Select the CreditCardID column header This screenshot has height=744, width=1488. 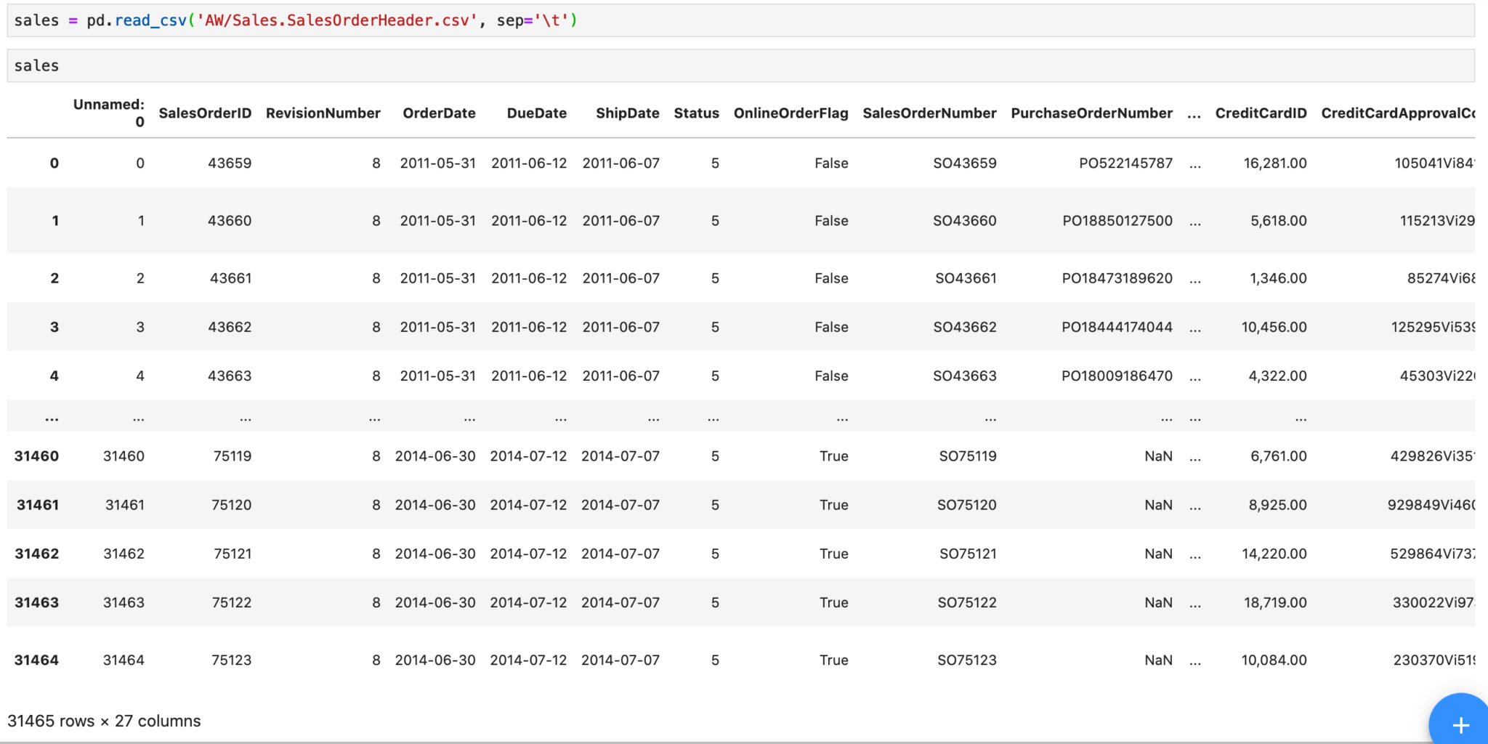pos(1261,113)
